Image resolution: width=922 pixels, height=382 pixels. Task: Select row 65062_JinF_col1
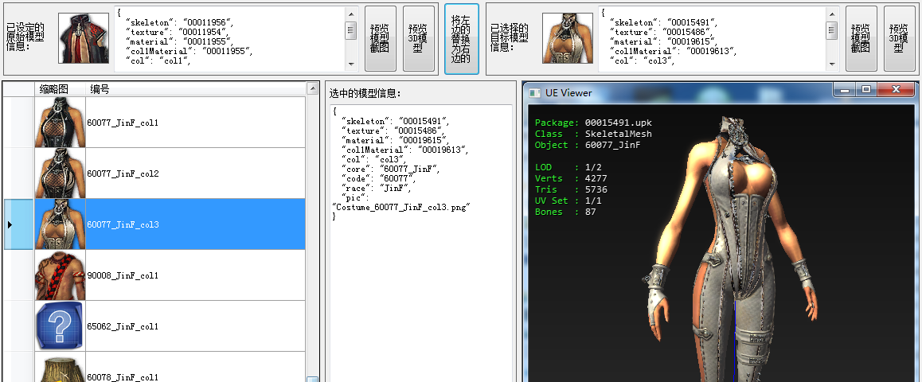coord(155,326)
